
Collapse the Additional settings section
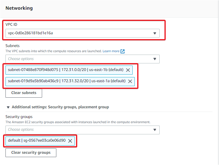(x=8, y=107)
